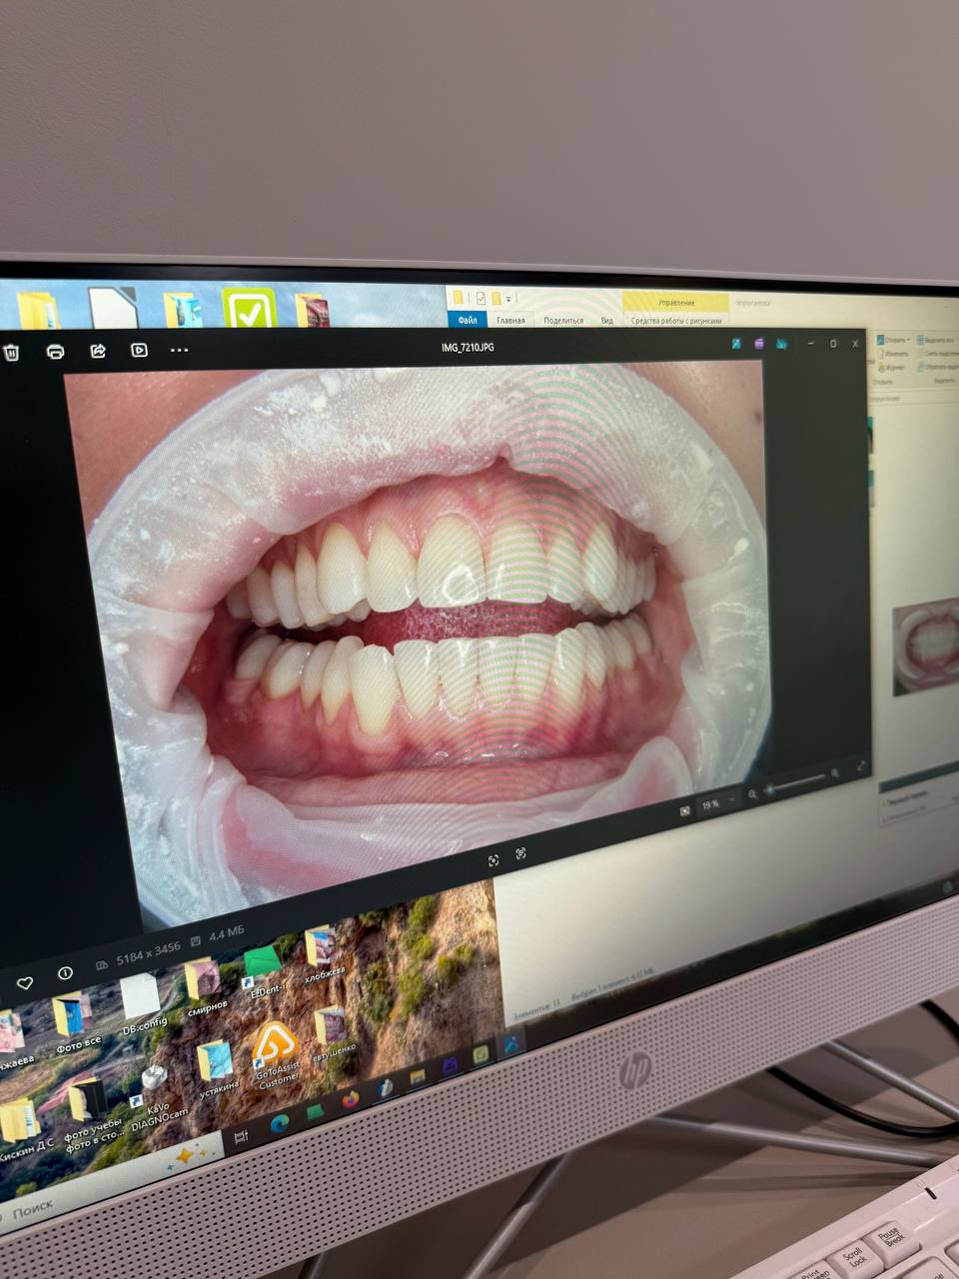This screenshot has width=959, height=1279.
Task: Click the 5184 x 3456 dimensions text
Action: coord(148,949)
